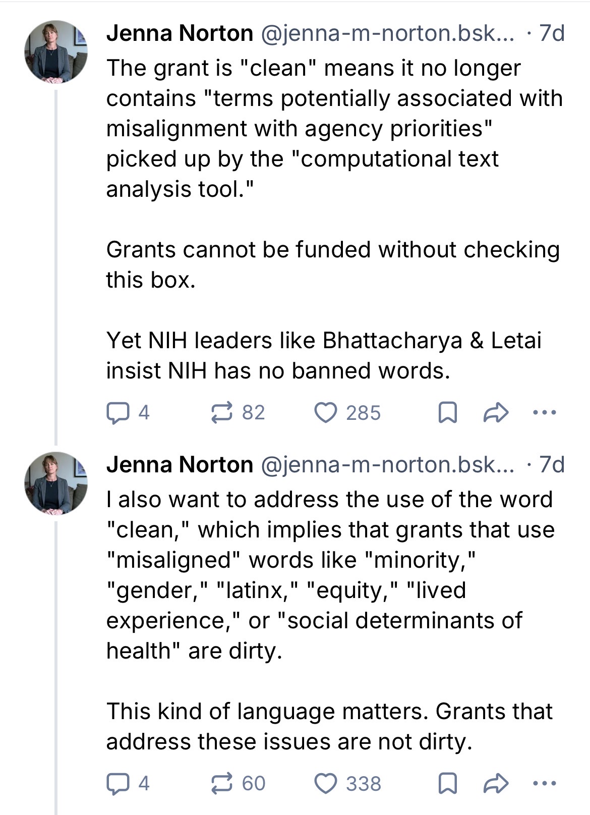Viewport: 590px width, 815px height.
Task: Like the post with 338 likes
Action: pyautogui.click(x=347, y=783)
